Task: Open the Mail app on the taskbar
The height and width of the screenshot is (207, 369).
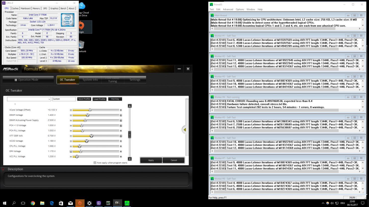Action: coord(71,203)
